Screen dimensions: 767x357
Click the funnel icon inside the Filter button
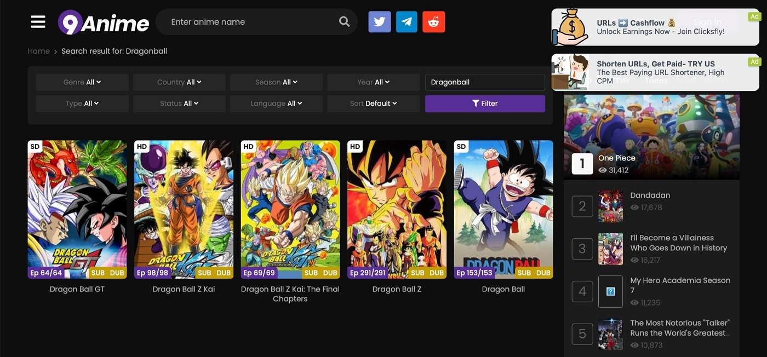click(474, 103)
